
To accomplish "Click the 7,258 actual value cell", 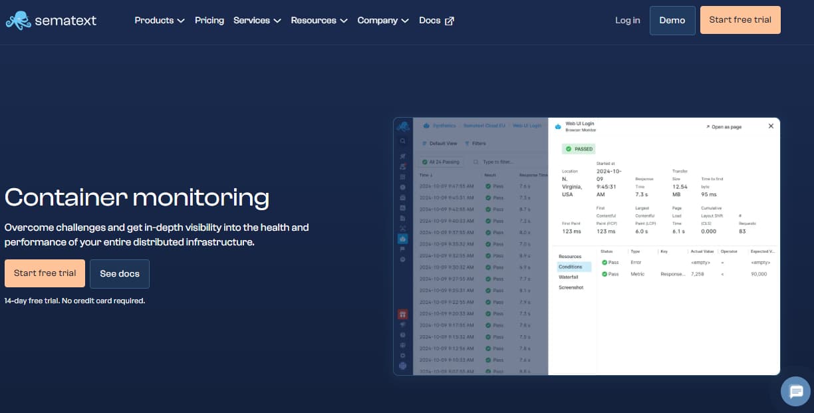I will (x=698, y=274).
